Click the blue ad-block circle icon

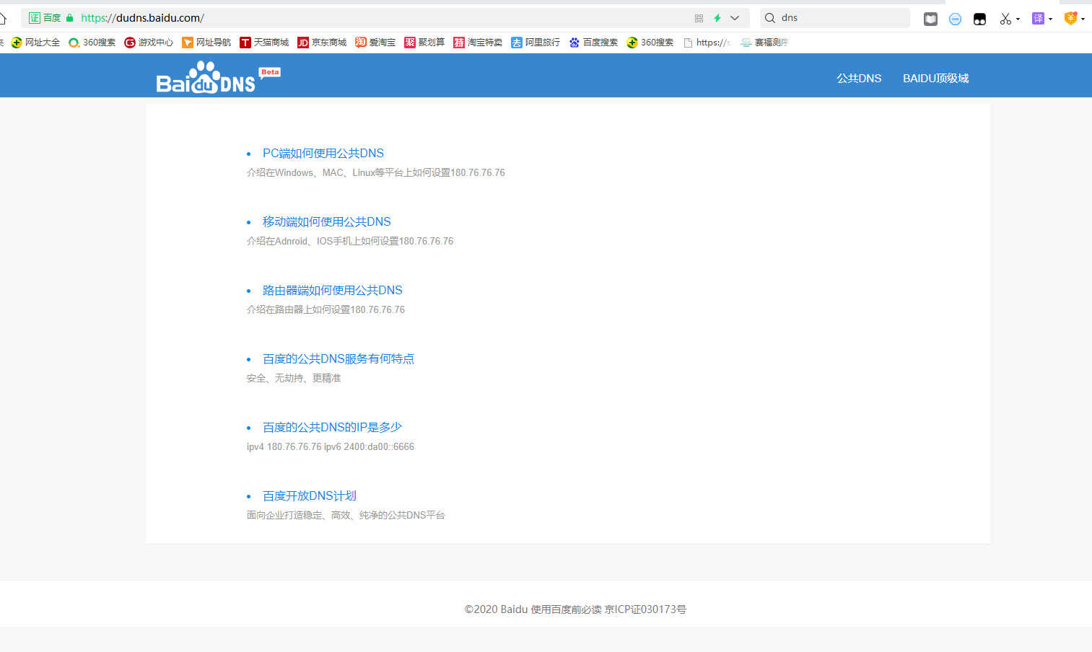955,19
